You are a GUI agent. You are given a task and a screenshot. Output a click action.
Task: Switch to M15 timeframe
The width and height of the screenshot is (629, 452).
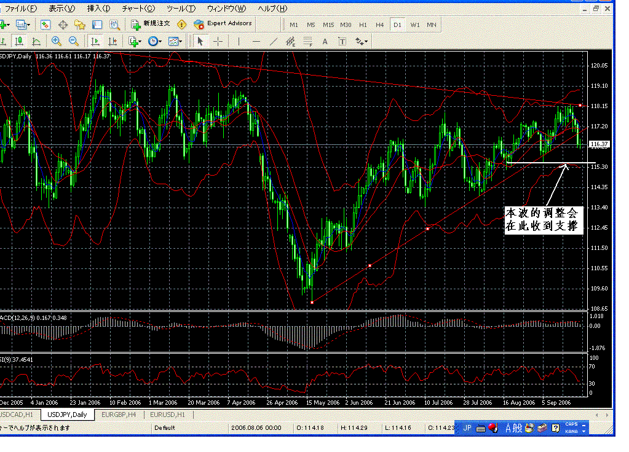click(328, 25)
